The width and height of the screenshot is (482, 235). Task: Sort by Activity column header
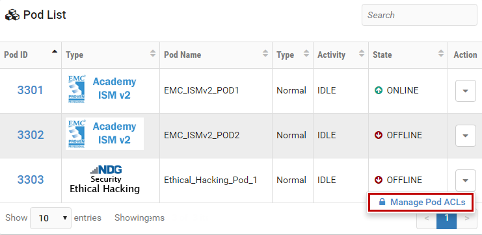341,55
